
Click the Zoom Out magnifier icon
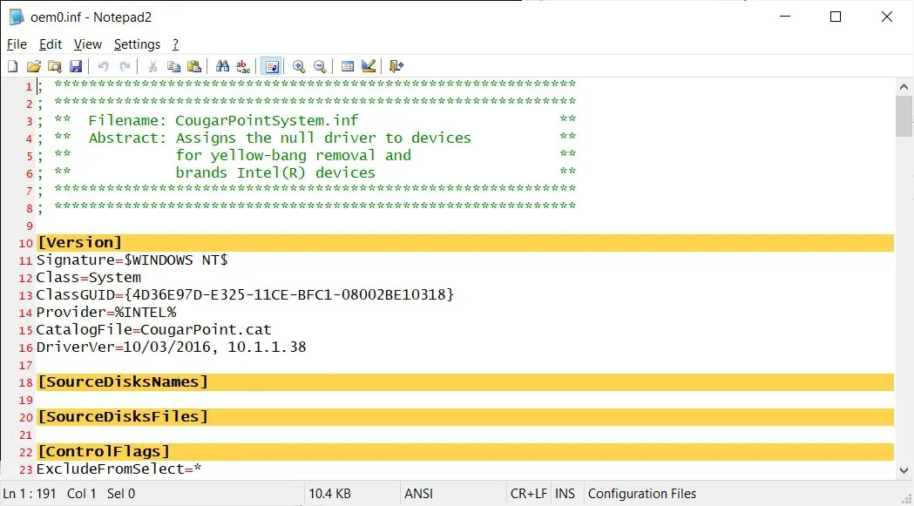320,66
